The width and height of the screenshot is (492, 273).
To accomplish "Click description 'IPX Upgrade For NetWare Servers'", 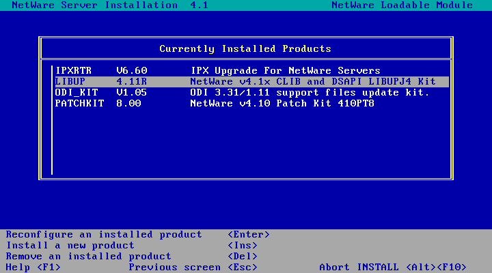I will pyautogui.click(x=286, y=70).
